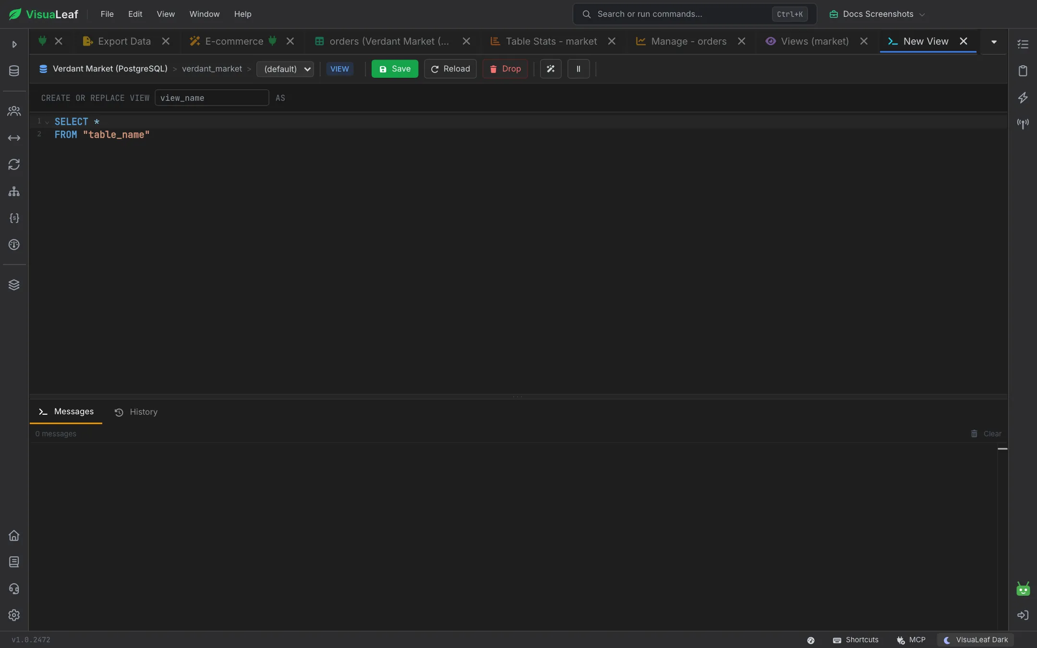
Task: Open the File menu
Action: click(107, 14)
